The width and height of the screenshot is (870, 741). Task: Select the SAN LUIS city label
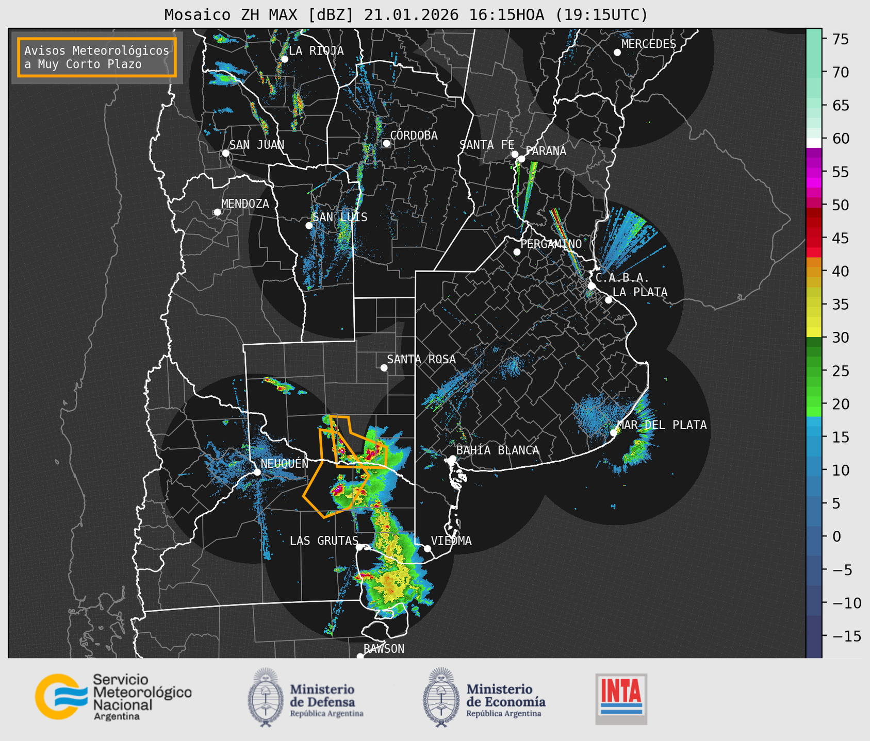click(340, 217)
